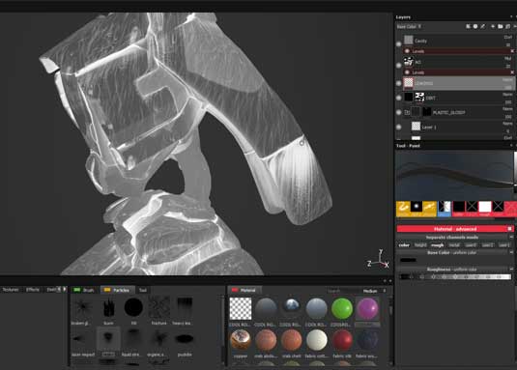Select the yellow brush stroke tool icon
517x370 pixels.
pos(403,209)
